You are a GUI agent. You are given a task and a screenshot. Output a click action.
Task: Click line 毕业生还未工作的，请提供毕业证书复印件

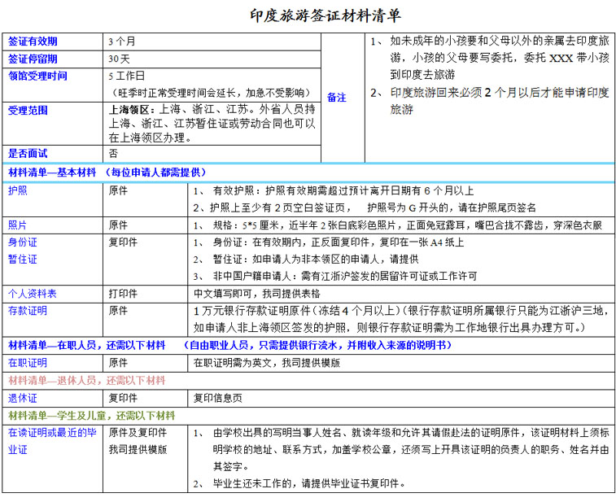point(299,483)
